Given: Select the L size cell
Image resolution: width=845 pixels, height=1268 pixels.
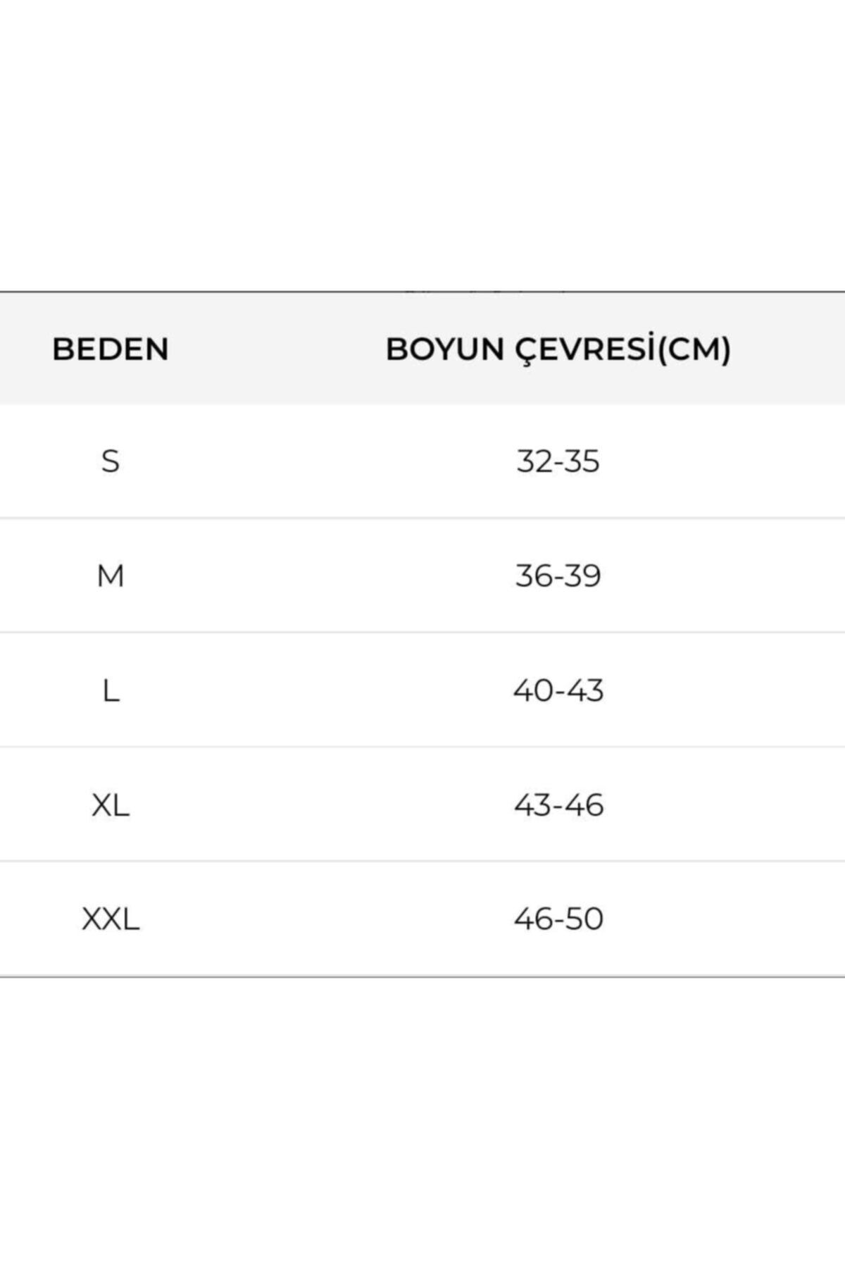Looking at the screenshot, I should (x=111, y=691).
